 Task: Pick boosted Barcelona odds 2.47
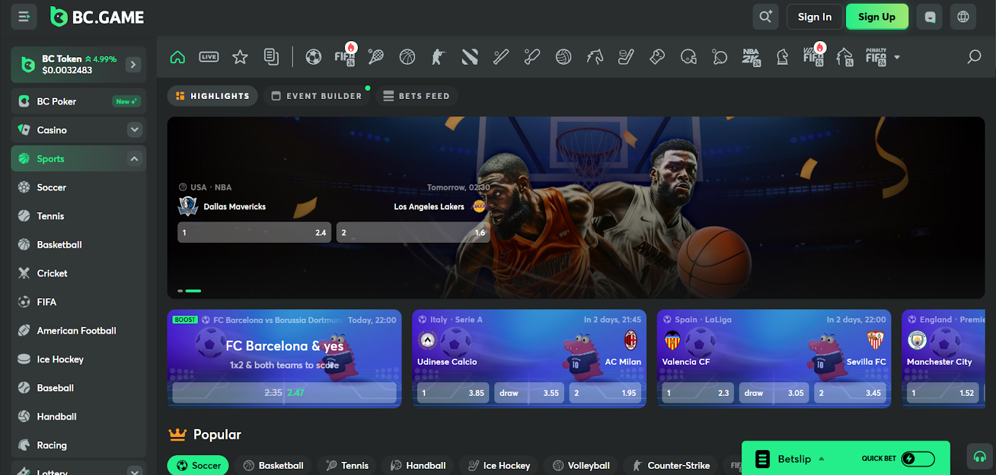284,393
